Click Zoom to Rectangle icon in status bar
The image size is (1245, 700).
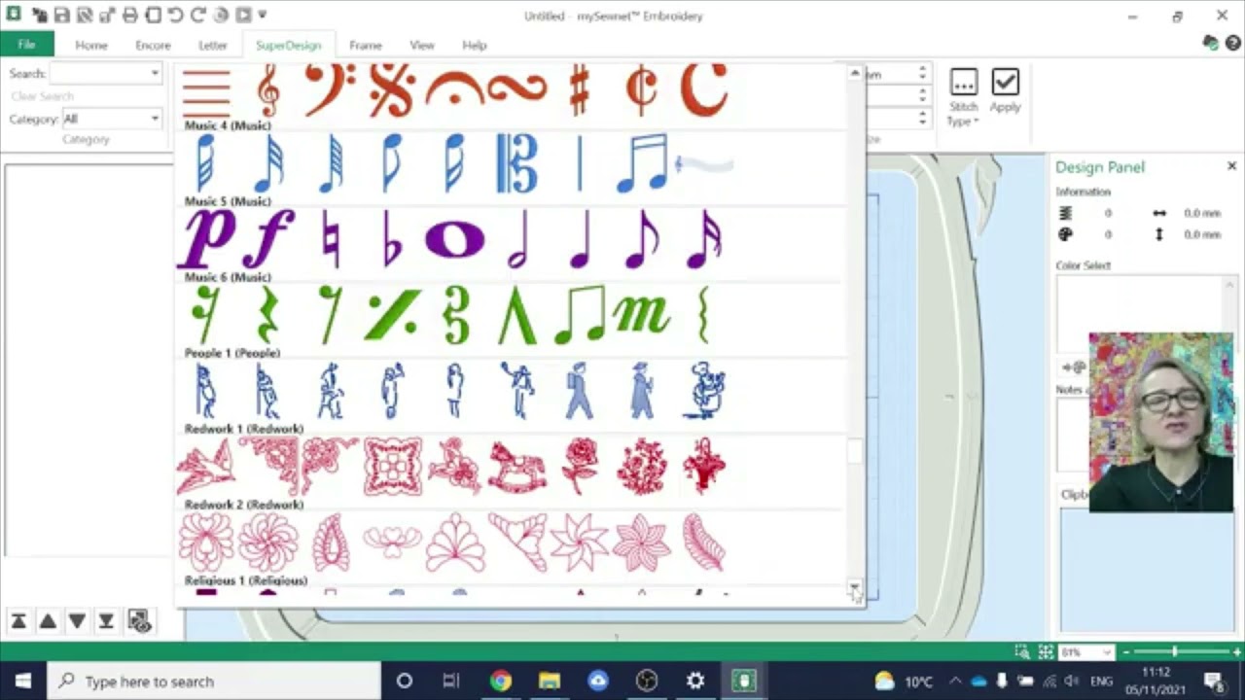pyautogui.click(x=1022, y=652)
